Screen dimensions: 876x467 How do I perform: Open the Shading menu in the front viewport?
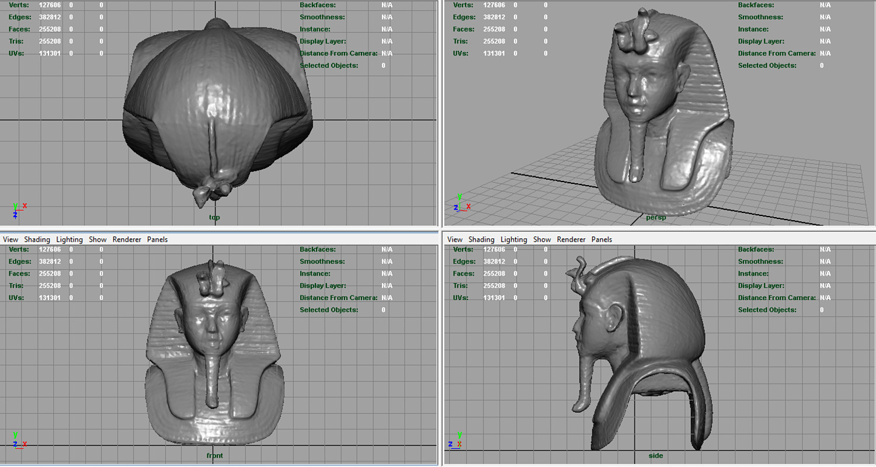coord(37,239)
